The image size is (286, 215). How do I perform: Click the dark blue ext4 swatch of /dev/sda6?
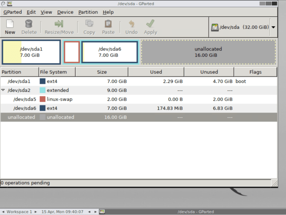42,108
